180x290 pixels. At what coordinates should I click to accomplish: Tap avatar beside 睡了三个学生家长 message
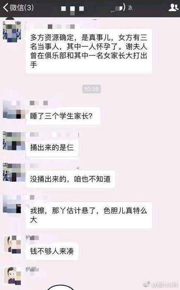coord(14,110)
